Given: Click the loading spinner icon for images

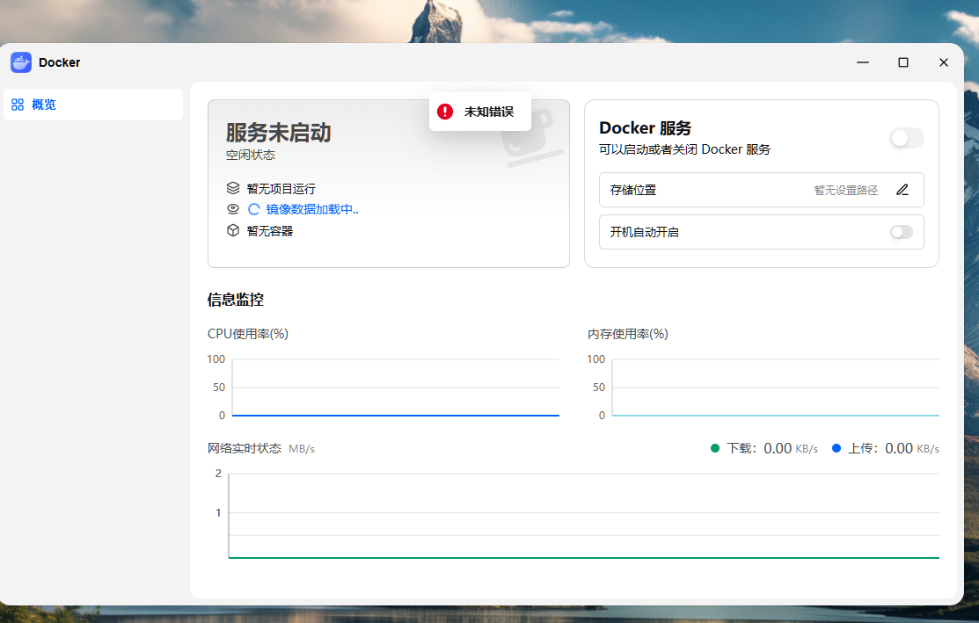Looking at the screenshot, I should tap(254, 209).
